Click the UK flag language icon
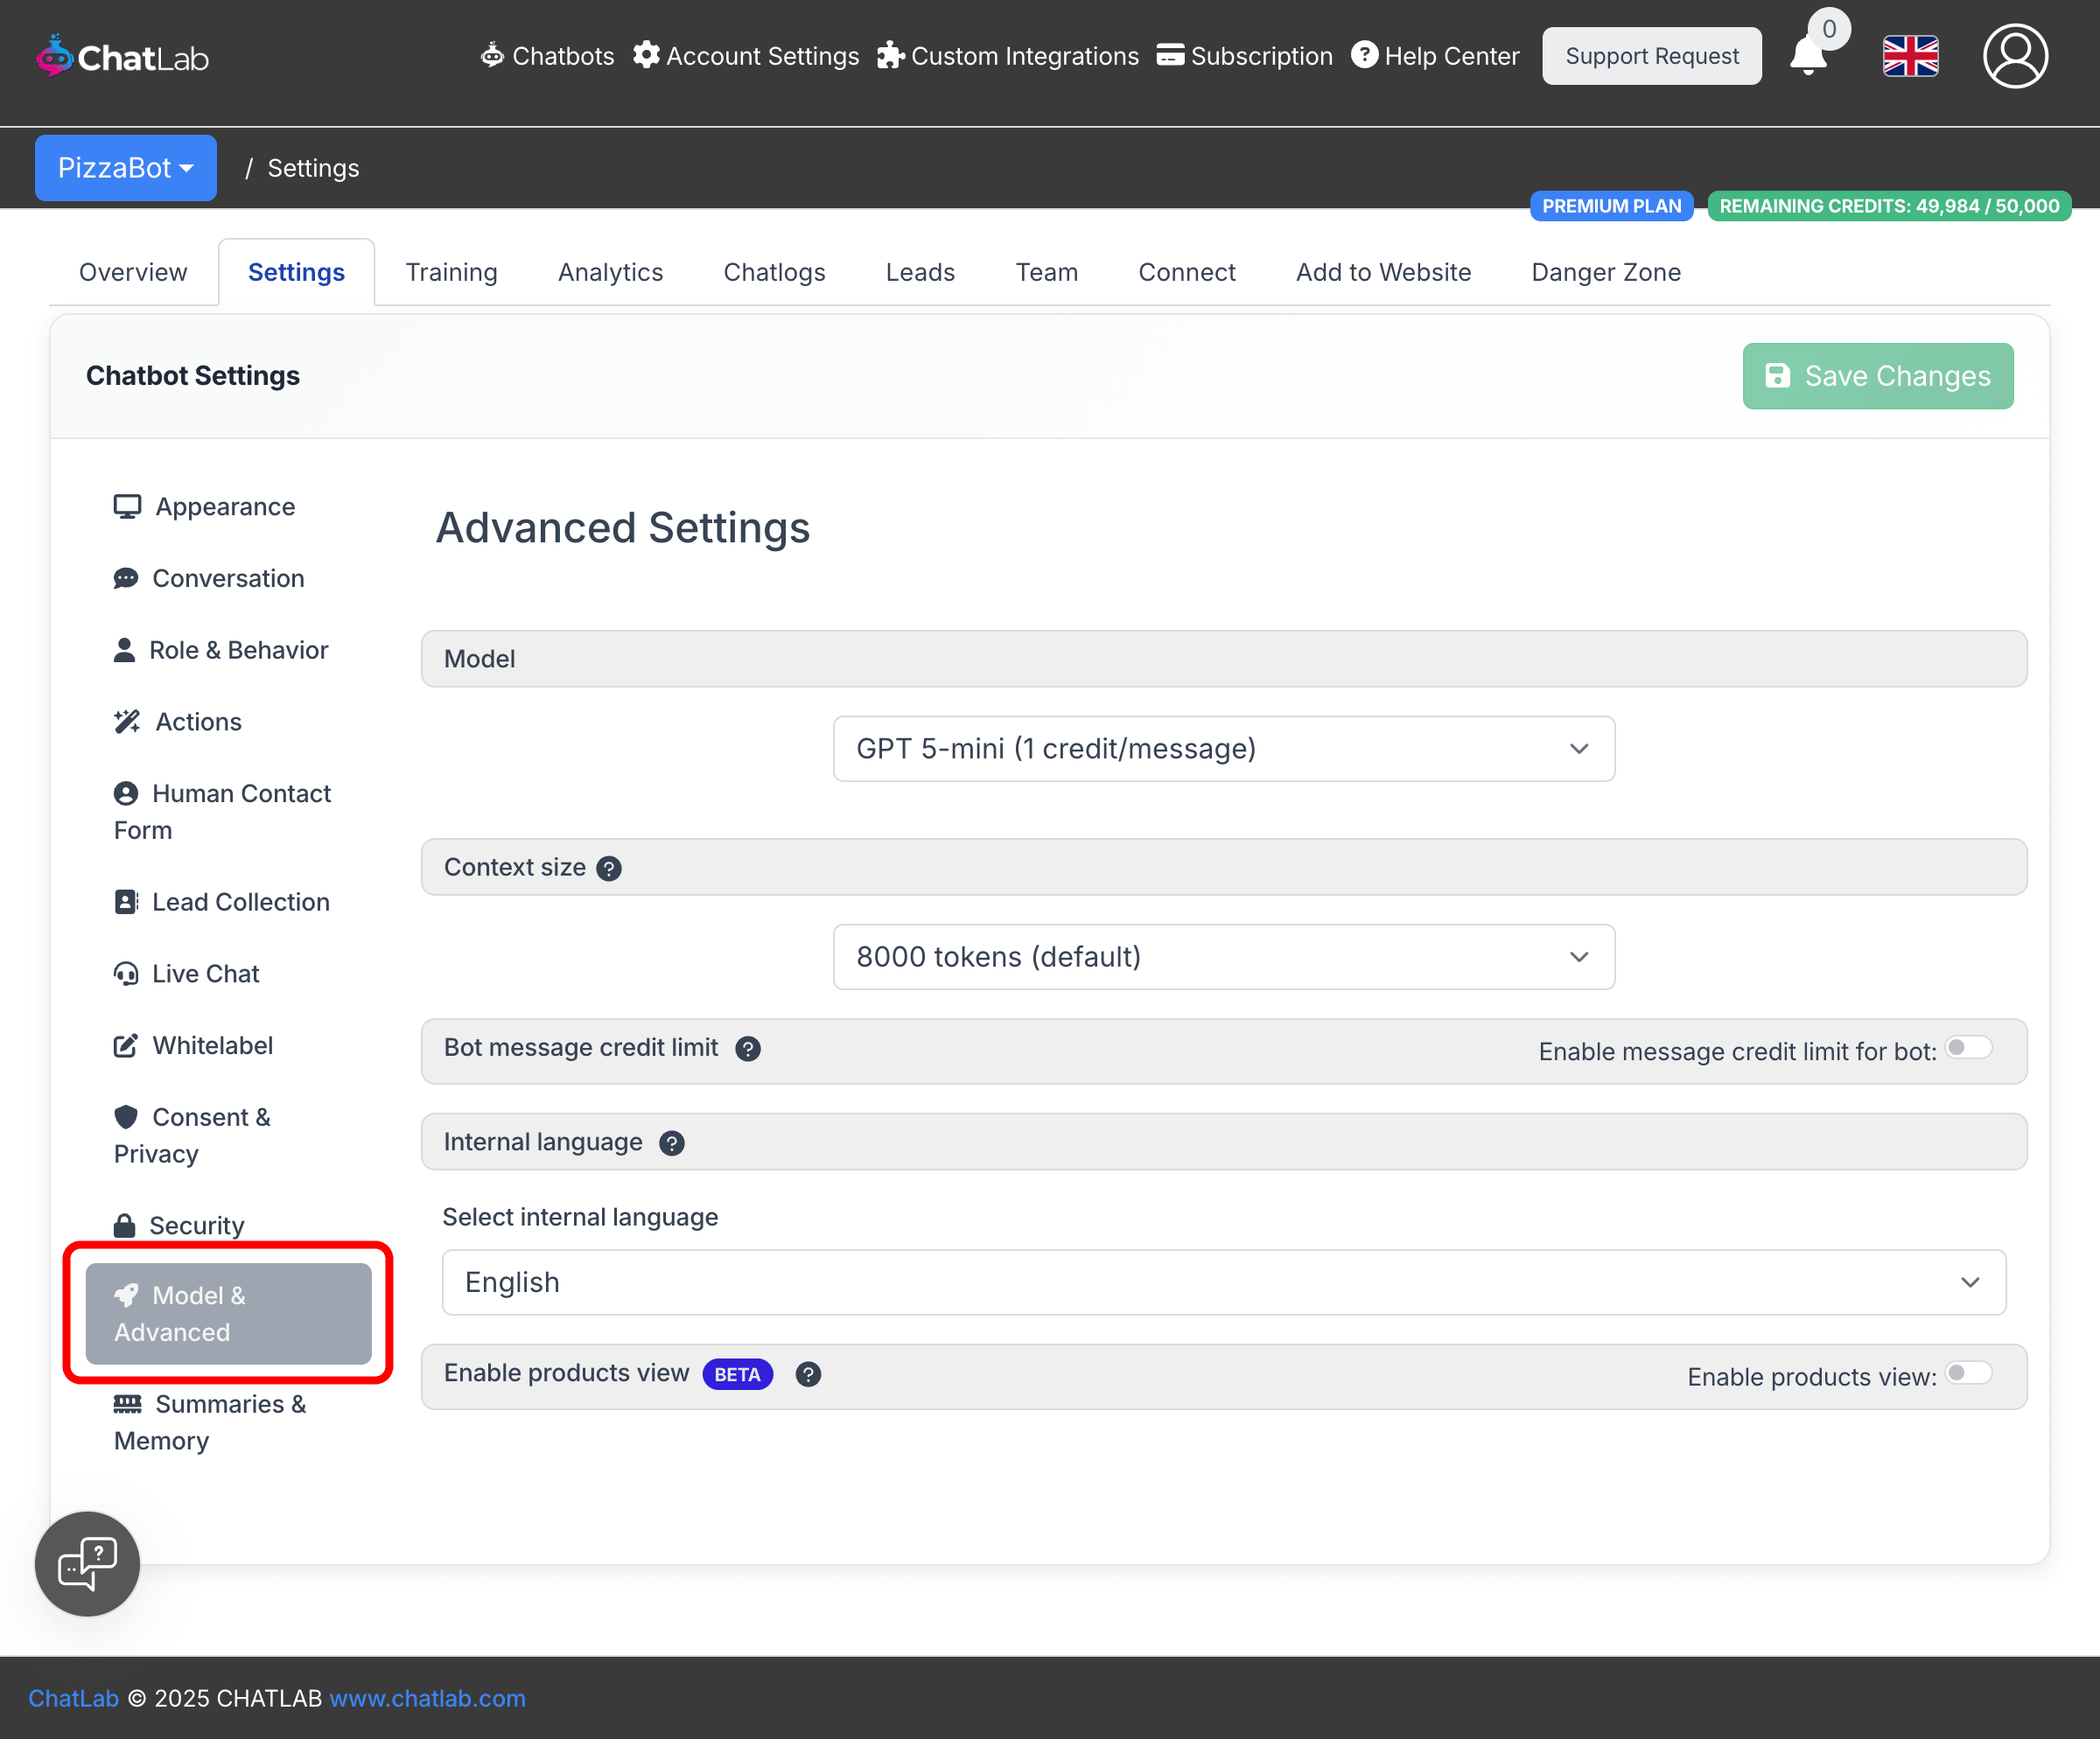The image size is (2100, 1739). point(1910,56)
